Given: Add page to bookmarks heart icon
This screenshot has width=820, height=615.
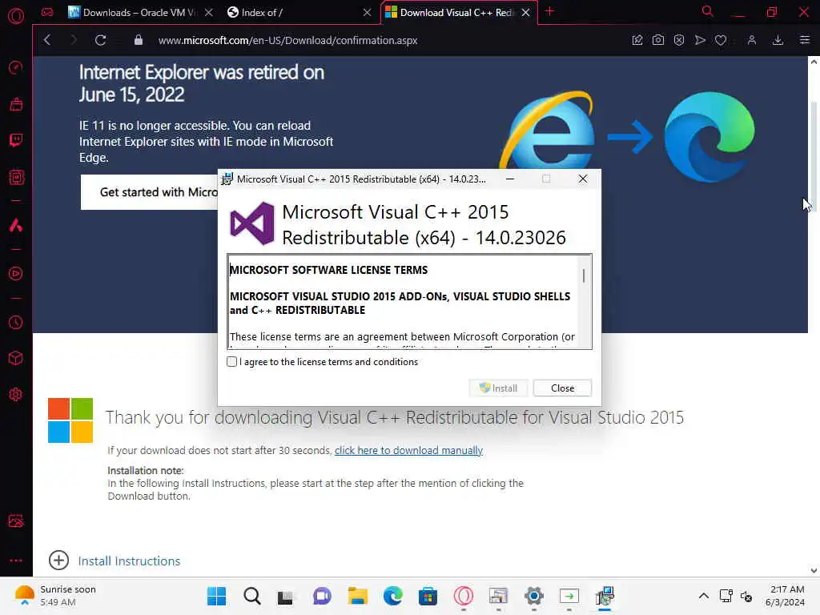Looking at the screenshot, I should click(x=721, y=40).
